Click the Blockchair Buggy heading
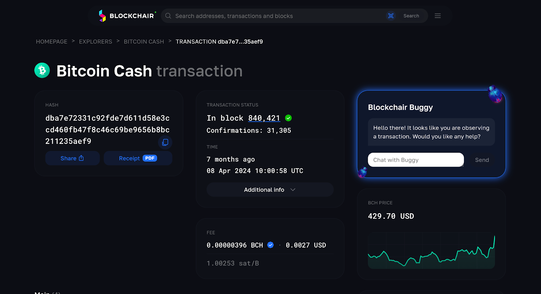541x294 pixels. click(x=400, y=107)
